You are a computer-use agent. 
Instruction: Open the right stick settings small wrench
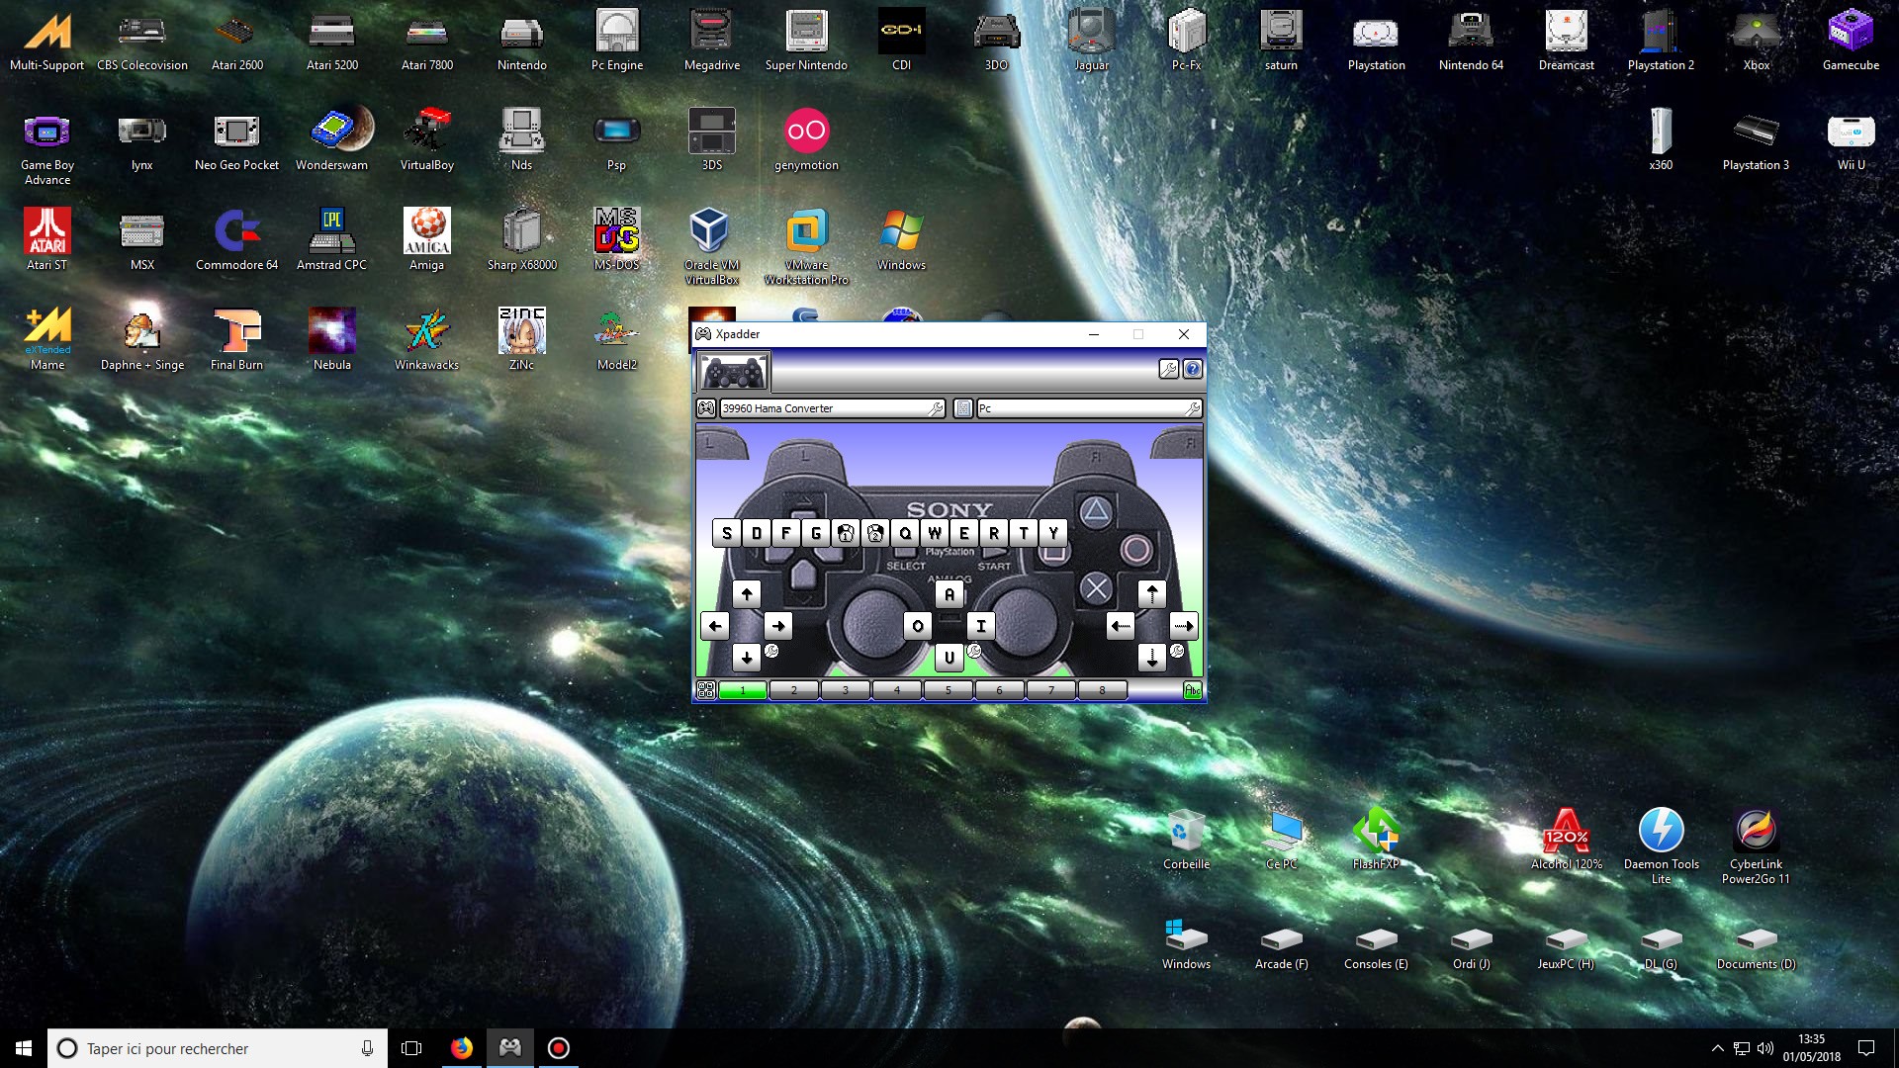point(1177,651)
